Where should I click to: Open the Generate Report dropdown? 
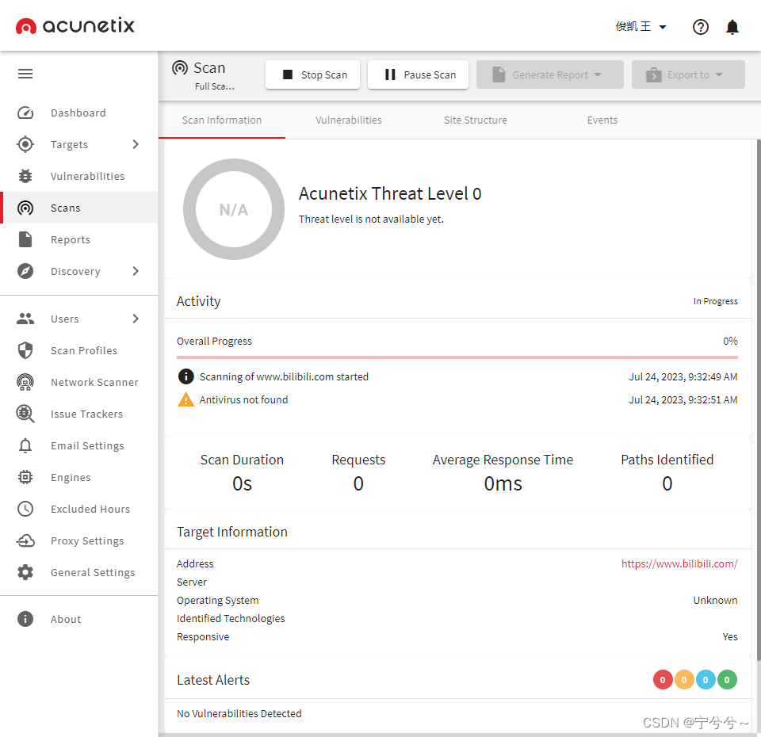(550, 74)
